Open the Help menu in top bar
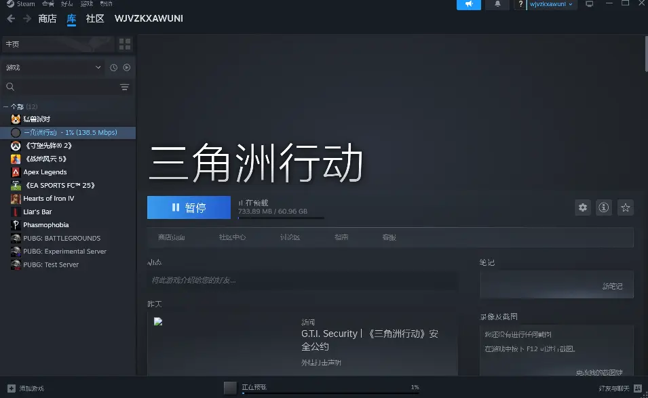The height and width of the screenshot is (398, 648). pyautogui.click(x=107, y=3)
